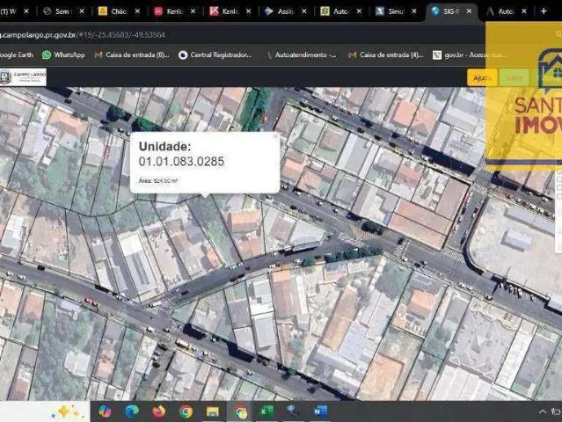Open Word from the taskbar

pyautogui.click(x=319, y=411)
